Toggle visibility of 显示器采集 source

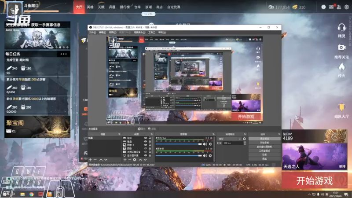point(146,155)
